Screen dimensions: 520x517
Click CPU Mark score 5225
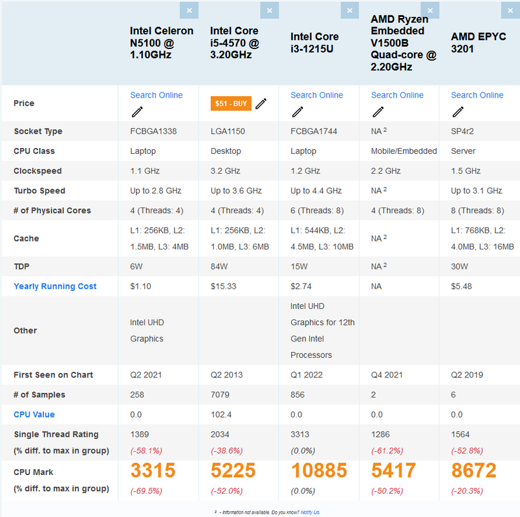pos(233,470)
